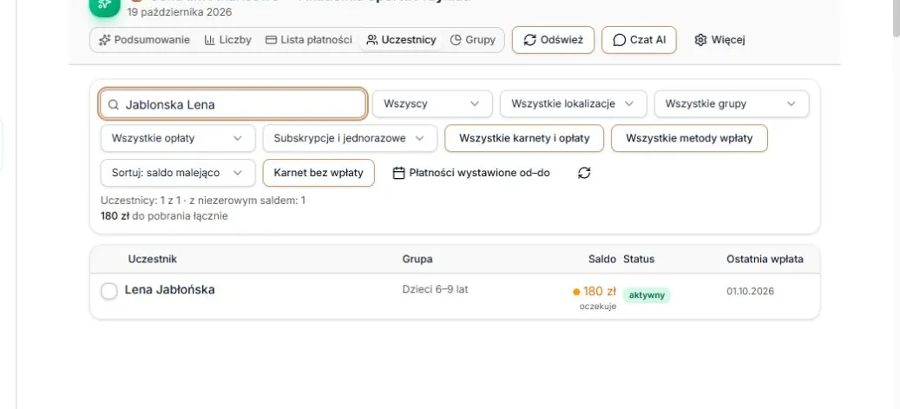Click the Ostatnia wpłata column header
The image size is (900, 409).
click(765, 259)
